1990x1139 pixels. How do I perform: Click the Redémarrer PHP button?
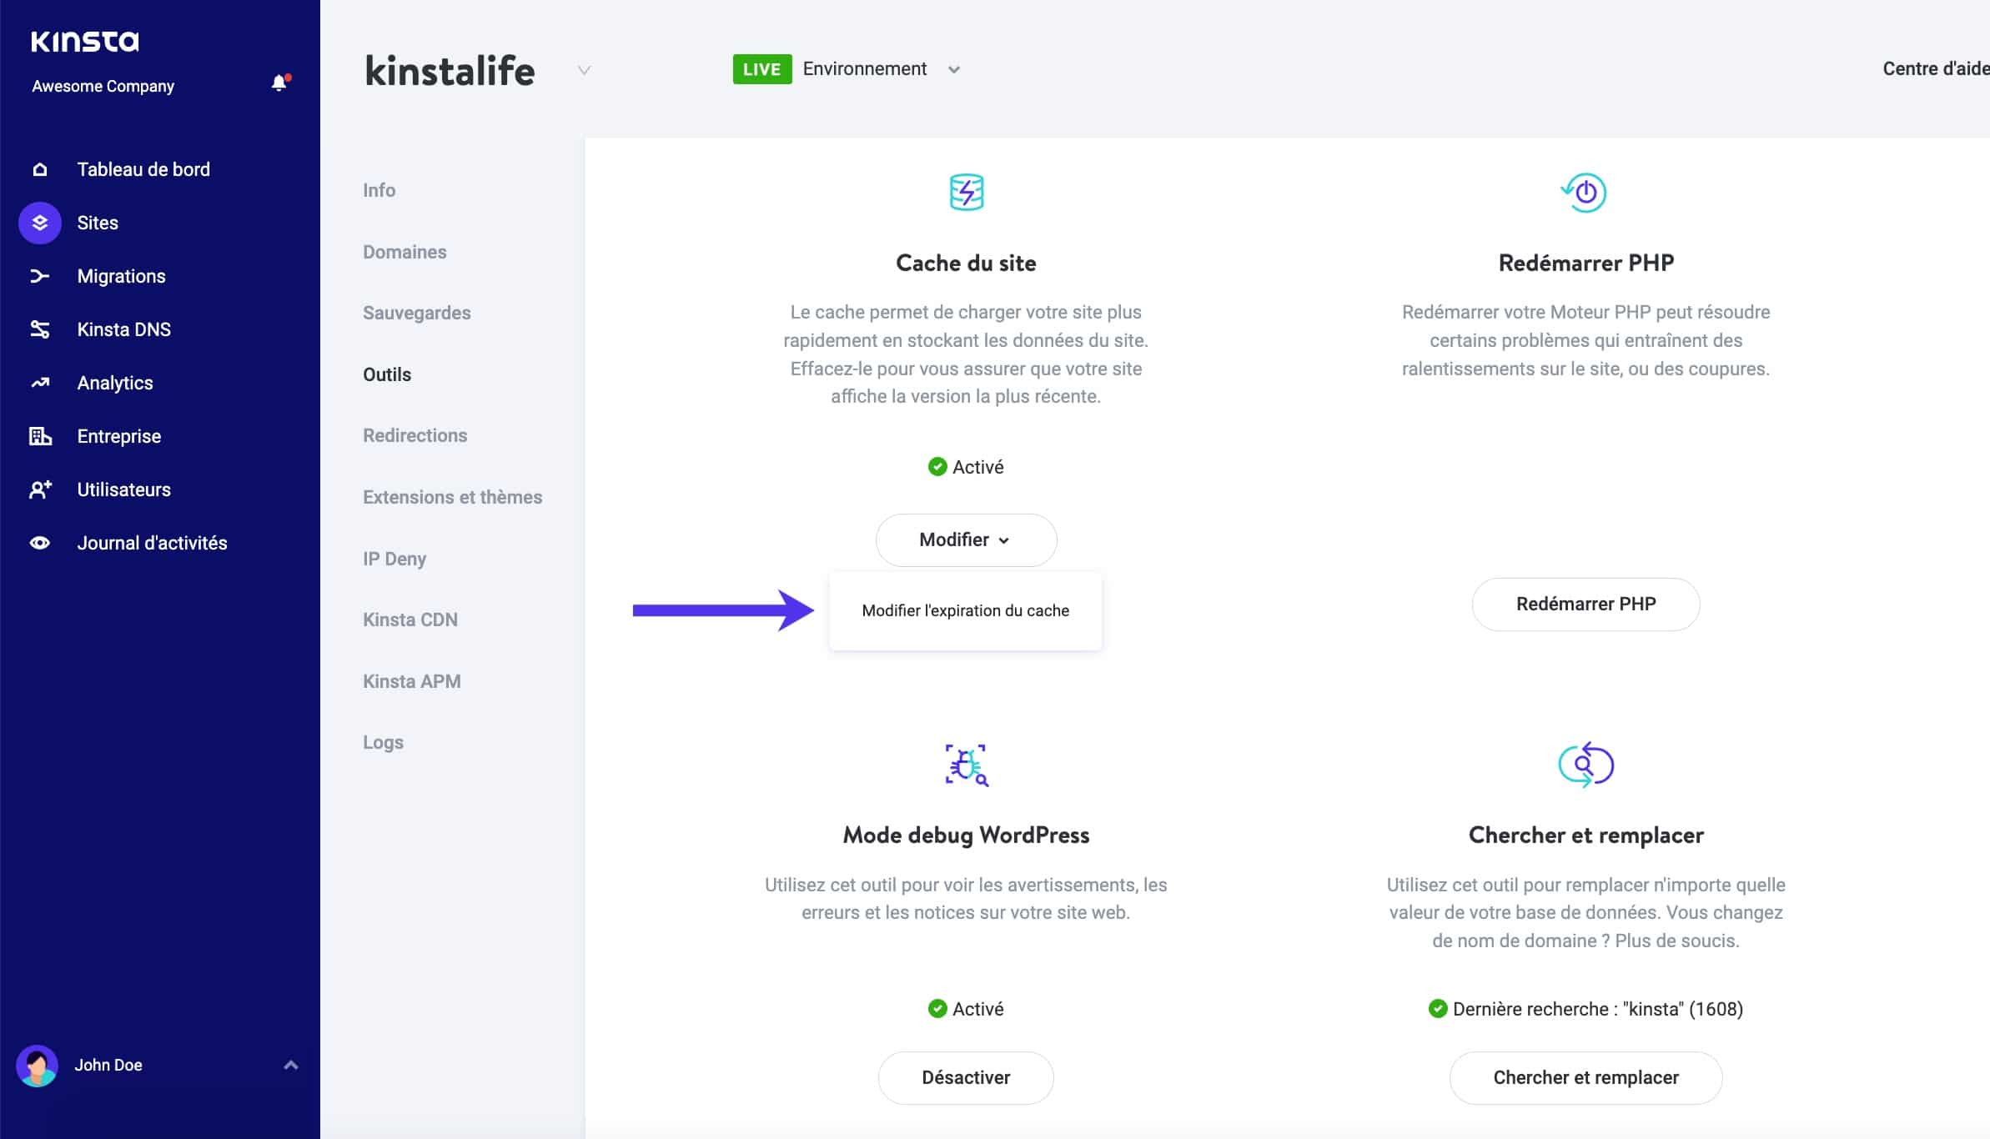coord(1585,604)
